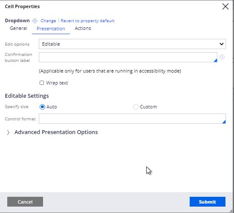Close the Cell Properties dialog

(x=225, y=6)
